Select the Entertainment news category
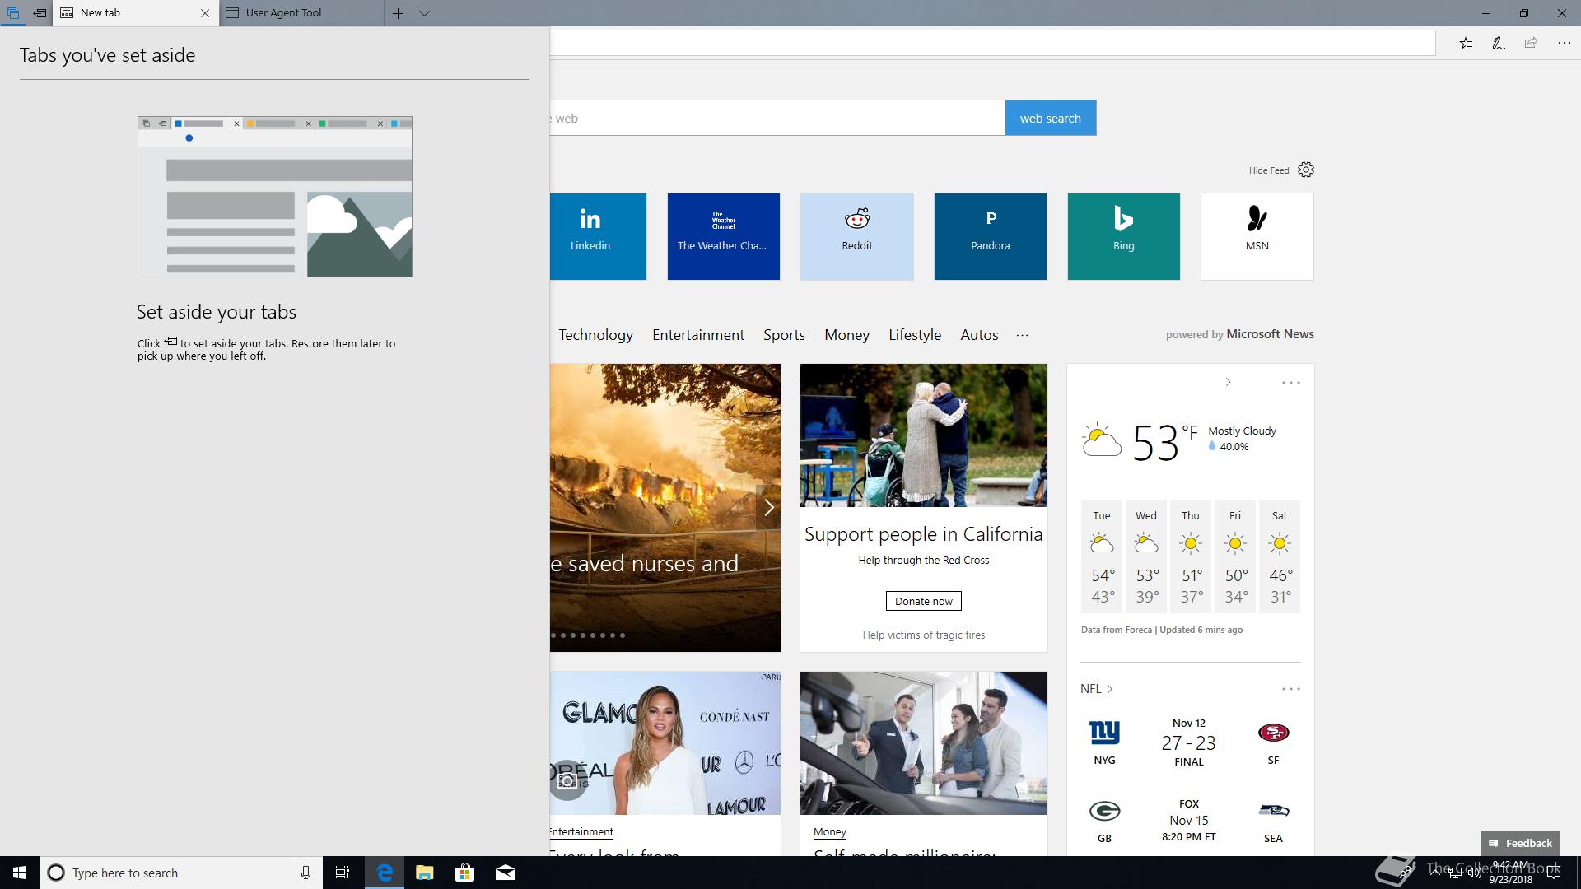Screen dimensions: 1581x889 698,335
